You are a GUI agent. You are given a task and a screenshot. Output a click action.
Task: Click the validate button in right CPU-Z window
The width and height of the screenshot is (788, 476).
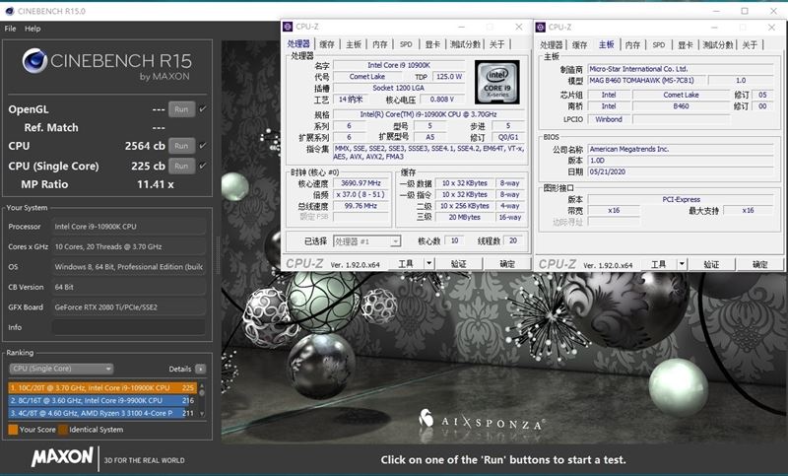coord(711,264)
